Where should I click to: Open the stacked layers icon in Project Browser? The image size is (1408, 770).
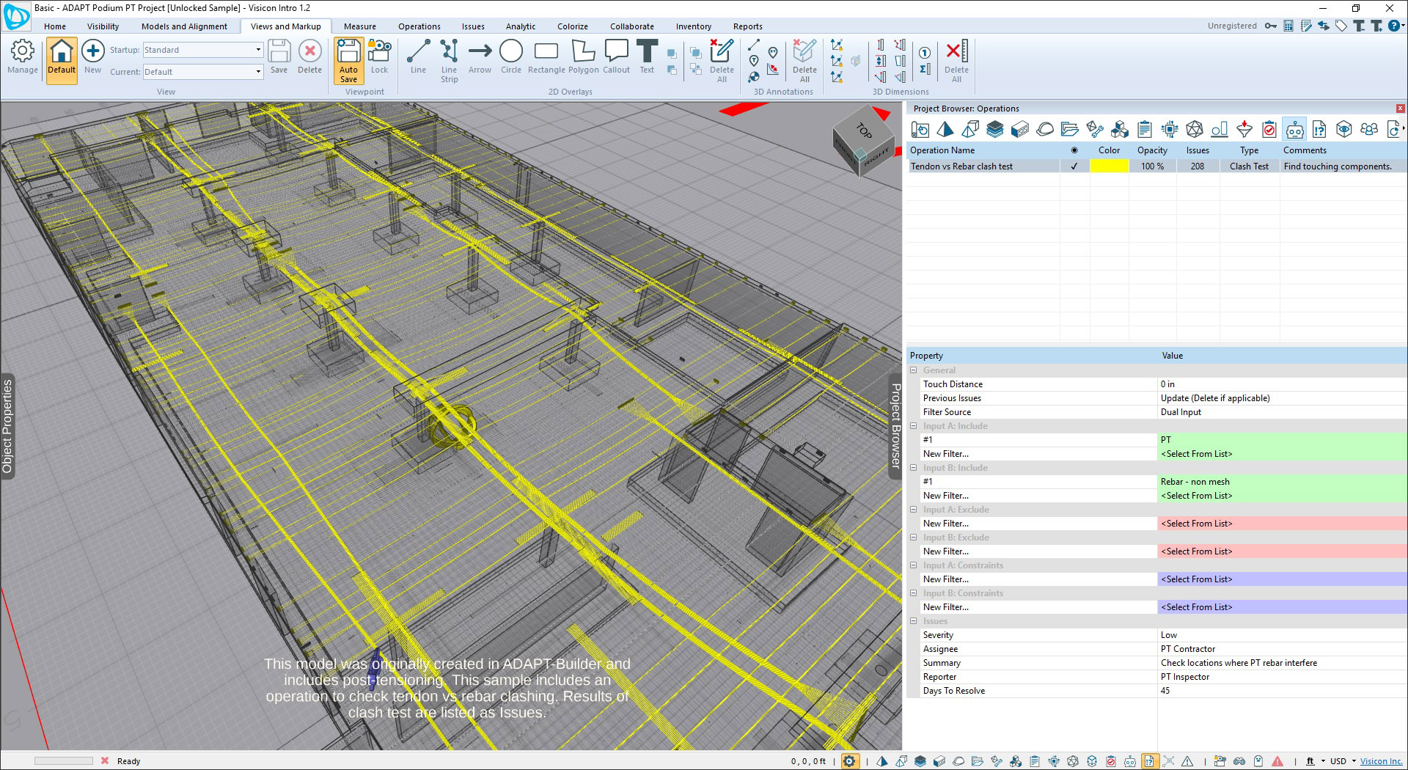pos(994,130)
